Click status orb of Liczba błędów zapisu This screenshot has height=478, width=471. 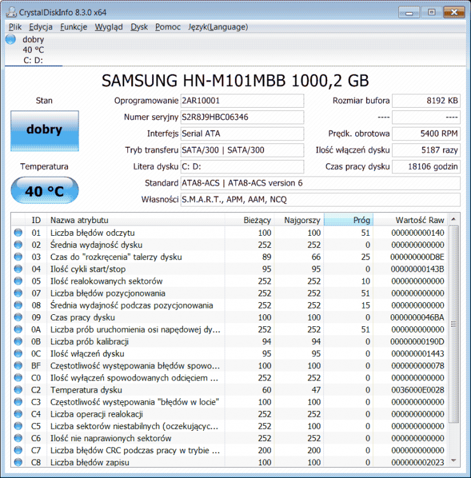coord(18,463)
